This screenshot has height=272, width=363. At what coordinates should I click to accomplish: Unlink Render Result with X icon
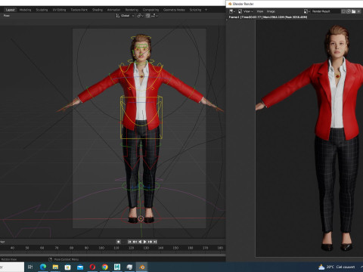coord(358,11)
